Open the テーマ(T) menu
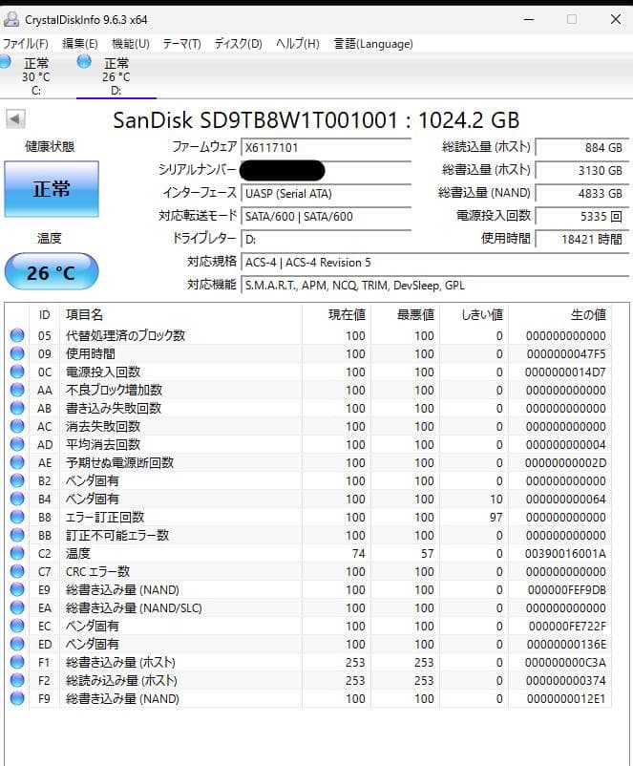Viewport: 633px width, 766px height. click(181, 44)
